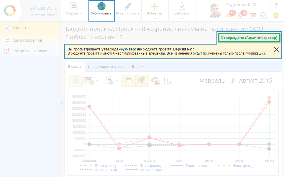284x177 pixels.
Task: Click the март data point near zero
Action: coord(119,144)
